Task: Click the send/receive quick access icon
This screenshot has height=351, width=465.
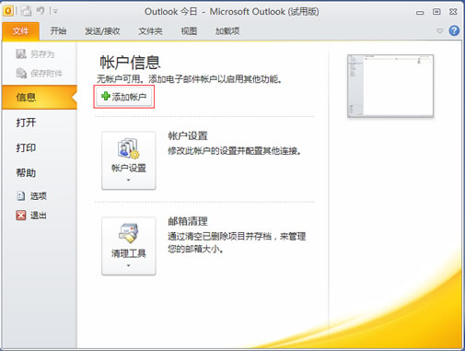Action: pyautogui.click(x=26, y=11)
